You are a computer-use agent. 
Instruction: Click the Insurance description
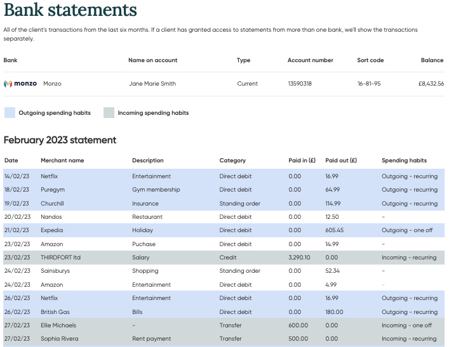(x=145, y=204)
